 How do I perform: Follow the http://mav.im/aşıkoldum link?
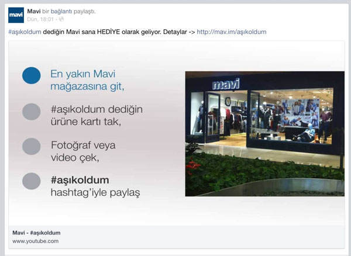click(x=231, y=32)
